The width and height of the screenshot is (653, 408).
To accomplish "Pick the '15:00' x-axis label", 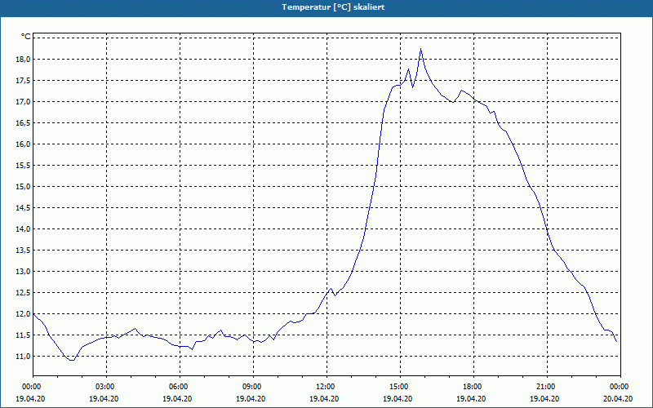I will 400,387.
